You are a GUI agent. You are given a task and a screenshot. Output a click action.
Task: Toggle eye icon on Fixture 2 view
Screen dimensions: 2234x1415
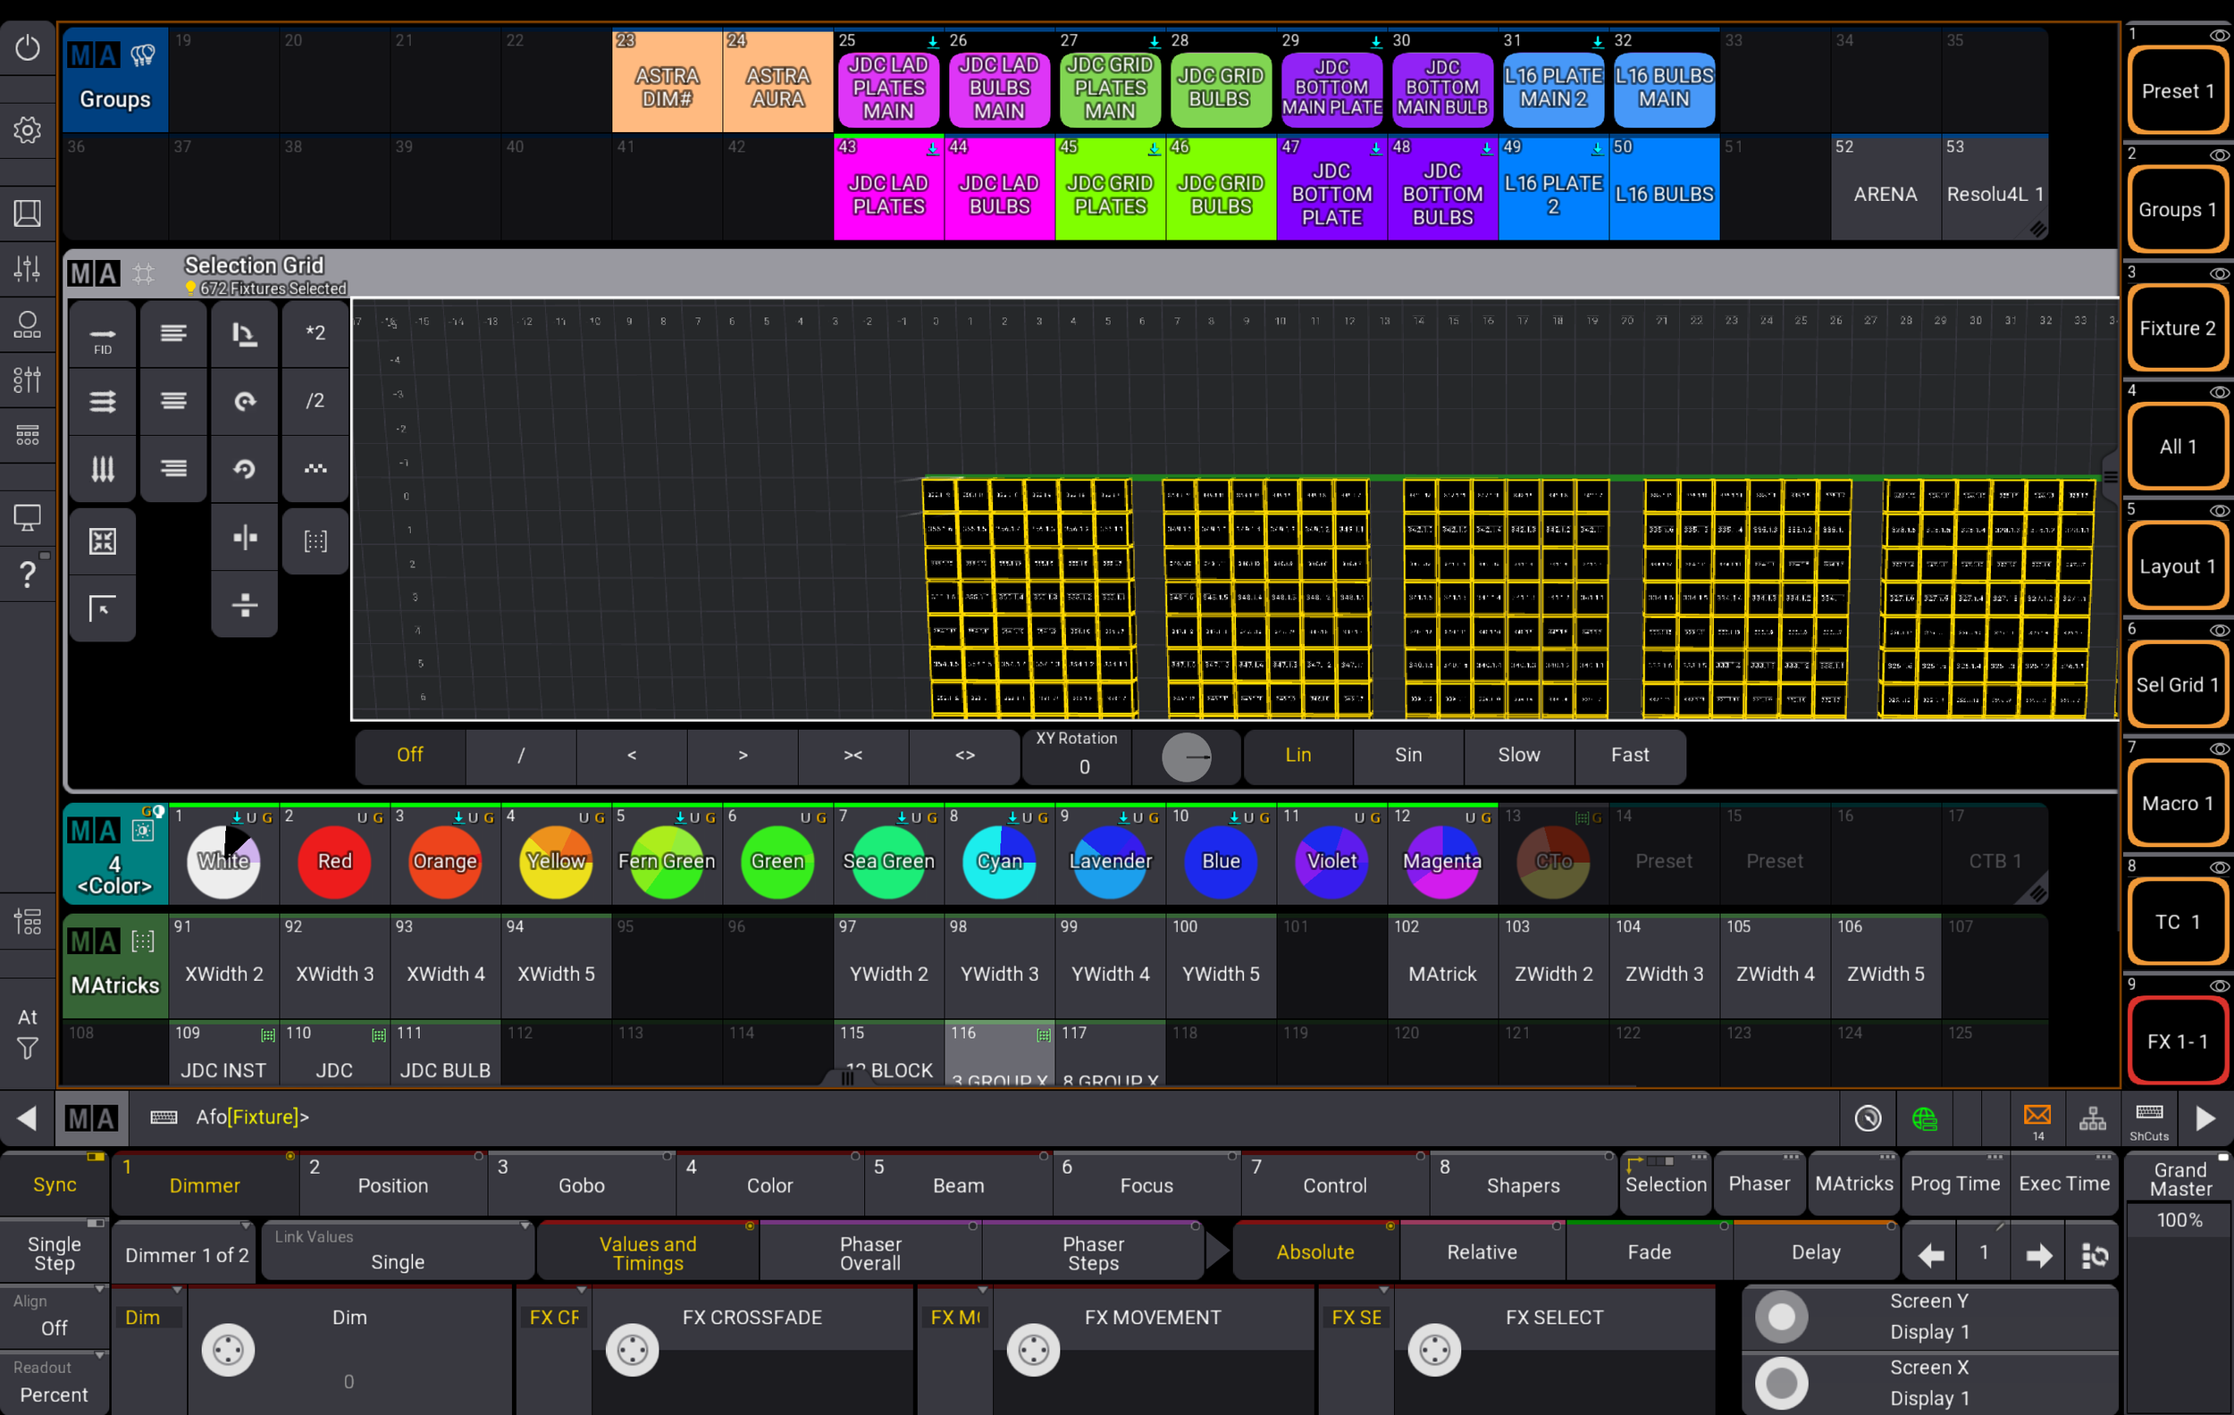click(2218, 273)
